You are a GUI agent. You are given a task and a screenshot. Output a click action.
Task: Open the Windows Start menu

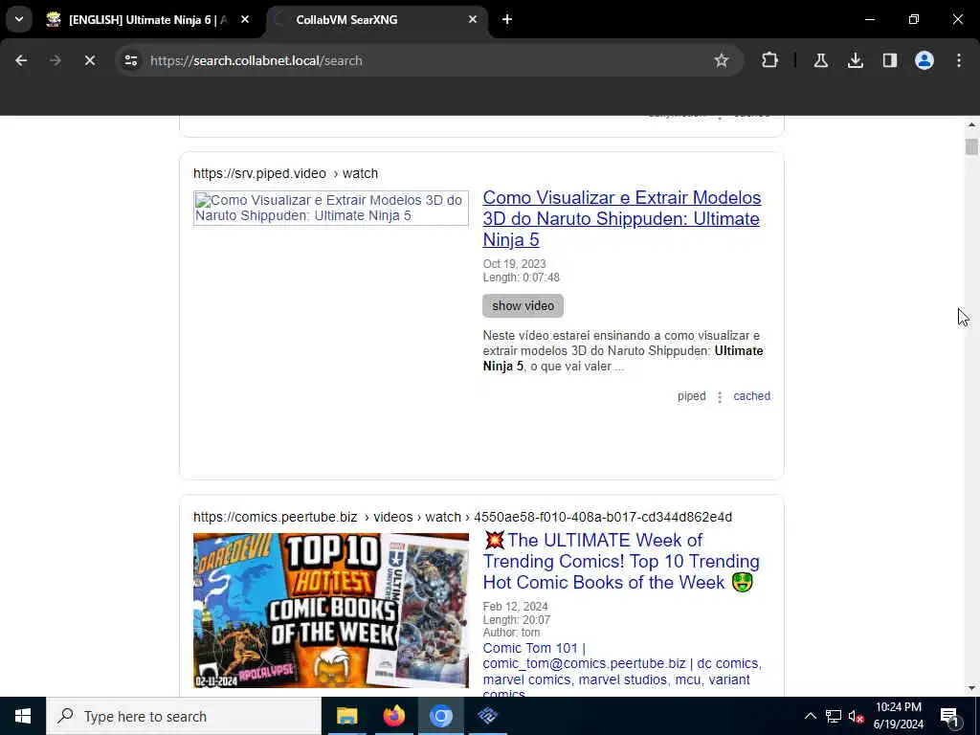click(x=23, y=716)
